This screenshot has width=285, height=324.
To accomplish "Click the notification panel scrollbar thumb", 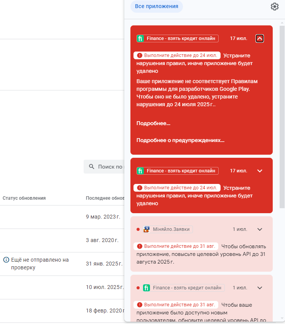I will [x=282, y=117].
